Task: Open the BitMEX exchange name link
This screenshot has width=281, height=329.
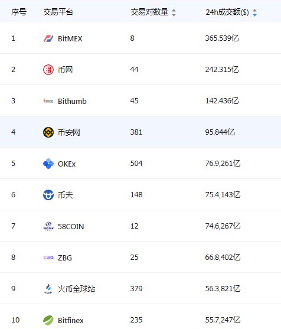Action: (x=70, y=38)
